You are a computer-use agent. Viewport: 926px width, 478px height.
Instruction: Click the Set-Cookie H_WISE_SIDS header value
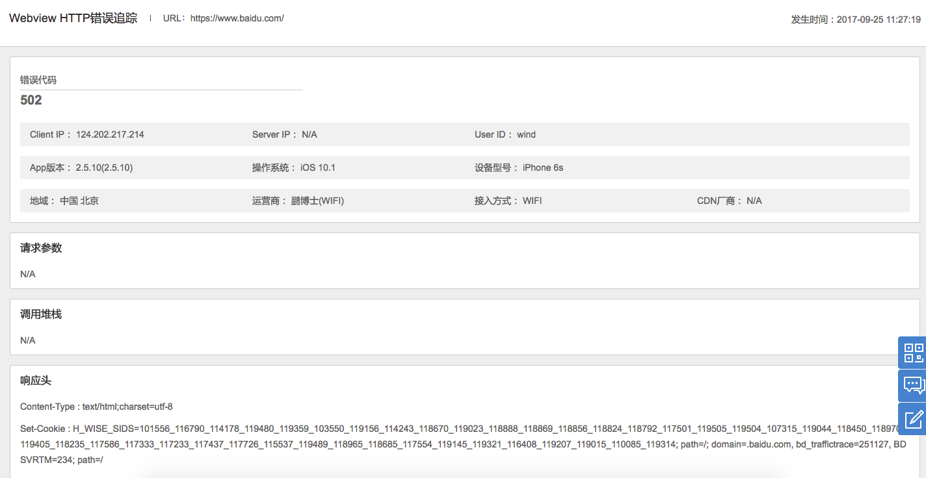(x=463, y=444)
